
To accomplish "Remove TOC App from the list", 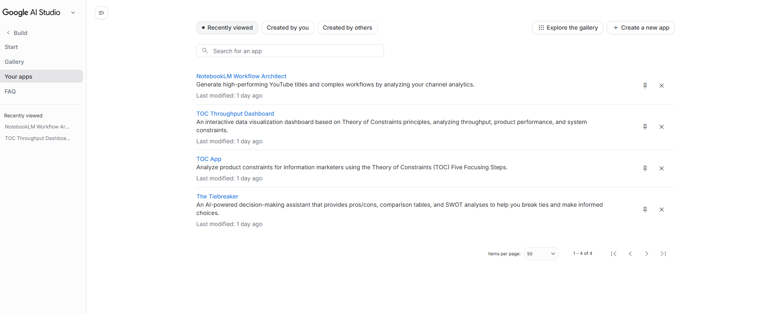I will [x=662, y=168].
